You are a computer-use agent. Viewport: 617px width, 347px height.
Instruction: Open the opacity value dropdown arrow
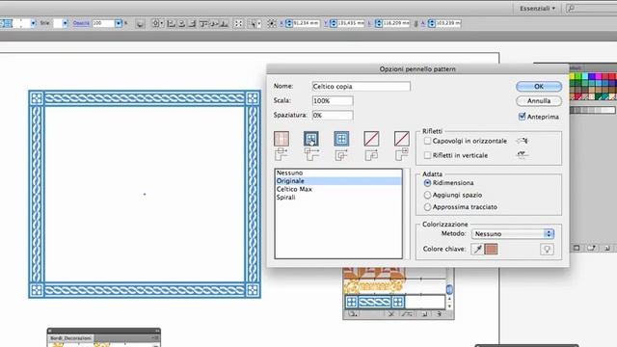119,23
